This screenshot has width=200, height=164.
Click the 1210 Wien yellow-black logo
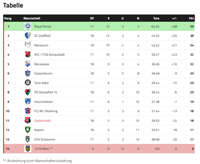tap(28, 149)
